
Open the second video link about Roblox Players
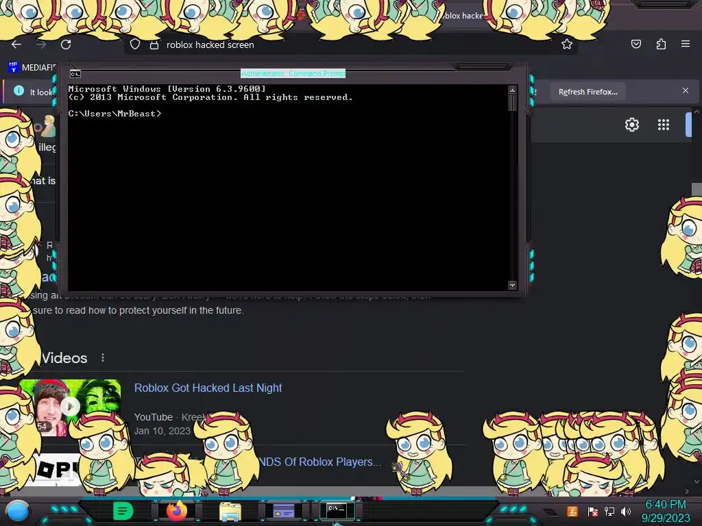coord(319,462)
